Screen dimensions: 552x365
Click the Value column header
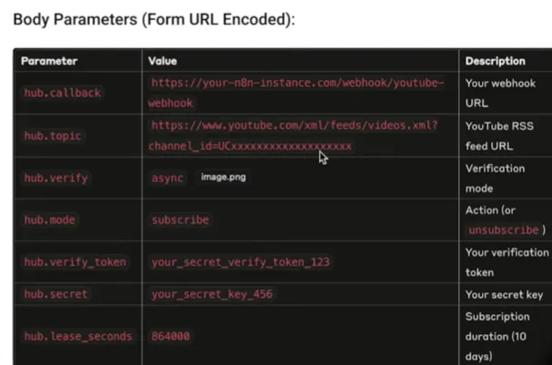[x=162, y=61]
